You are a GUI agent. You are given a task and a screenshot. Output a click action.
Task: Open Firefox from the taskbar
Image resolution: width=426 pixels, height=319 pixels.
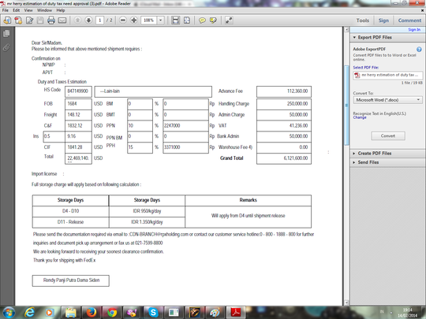[x=92, y=313]
